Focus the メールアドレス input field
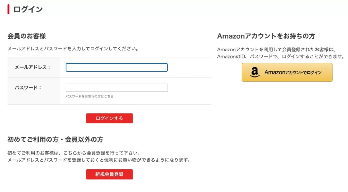348x192 pixels. click(x=117, y=68)
